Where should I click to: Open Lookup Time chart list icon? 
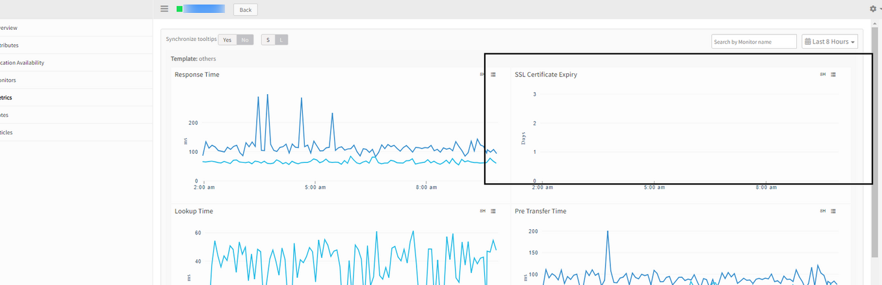coord(493,211)
